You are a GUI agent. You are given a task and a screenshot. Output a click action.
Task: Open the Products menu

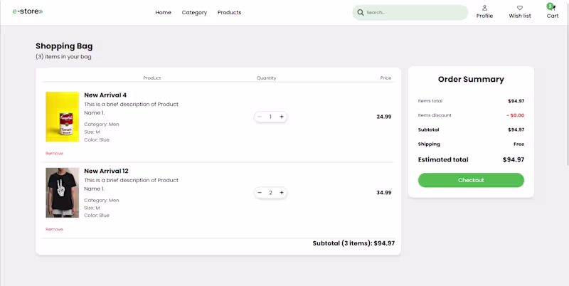point(229,12)
